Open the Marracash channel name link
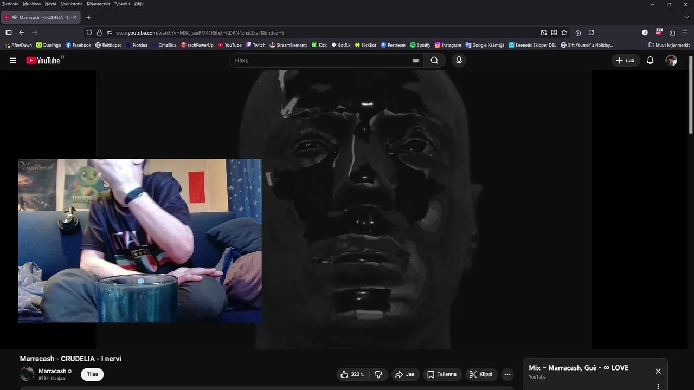This screenshot has width=694, height=390. point(52,371)
